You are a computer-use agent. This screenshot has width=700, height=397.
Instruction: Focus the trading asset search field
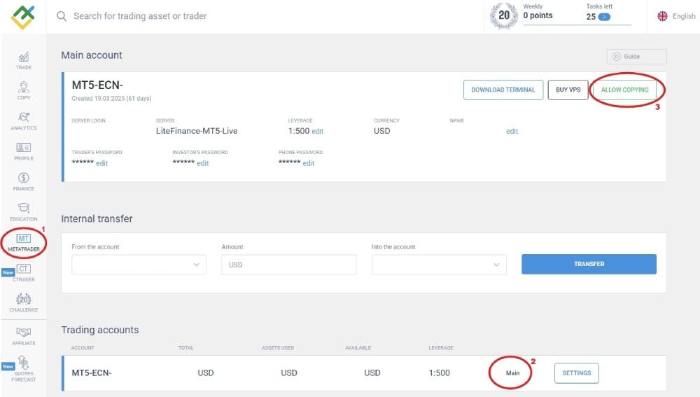140,16
